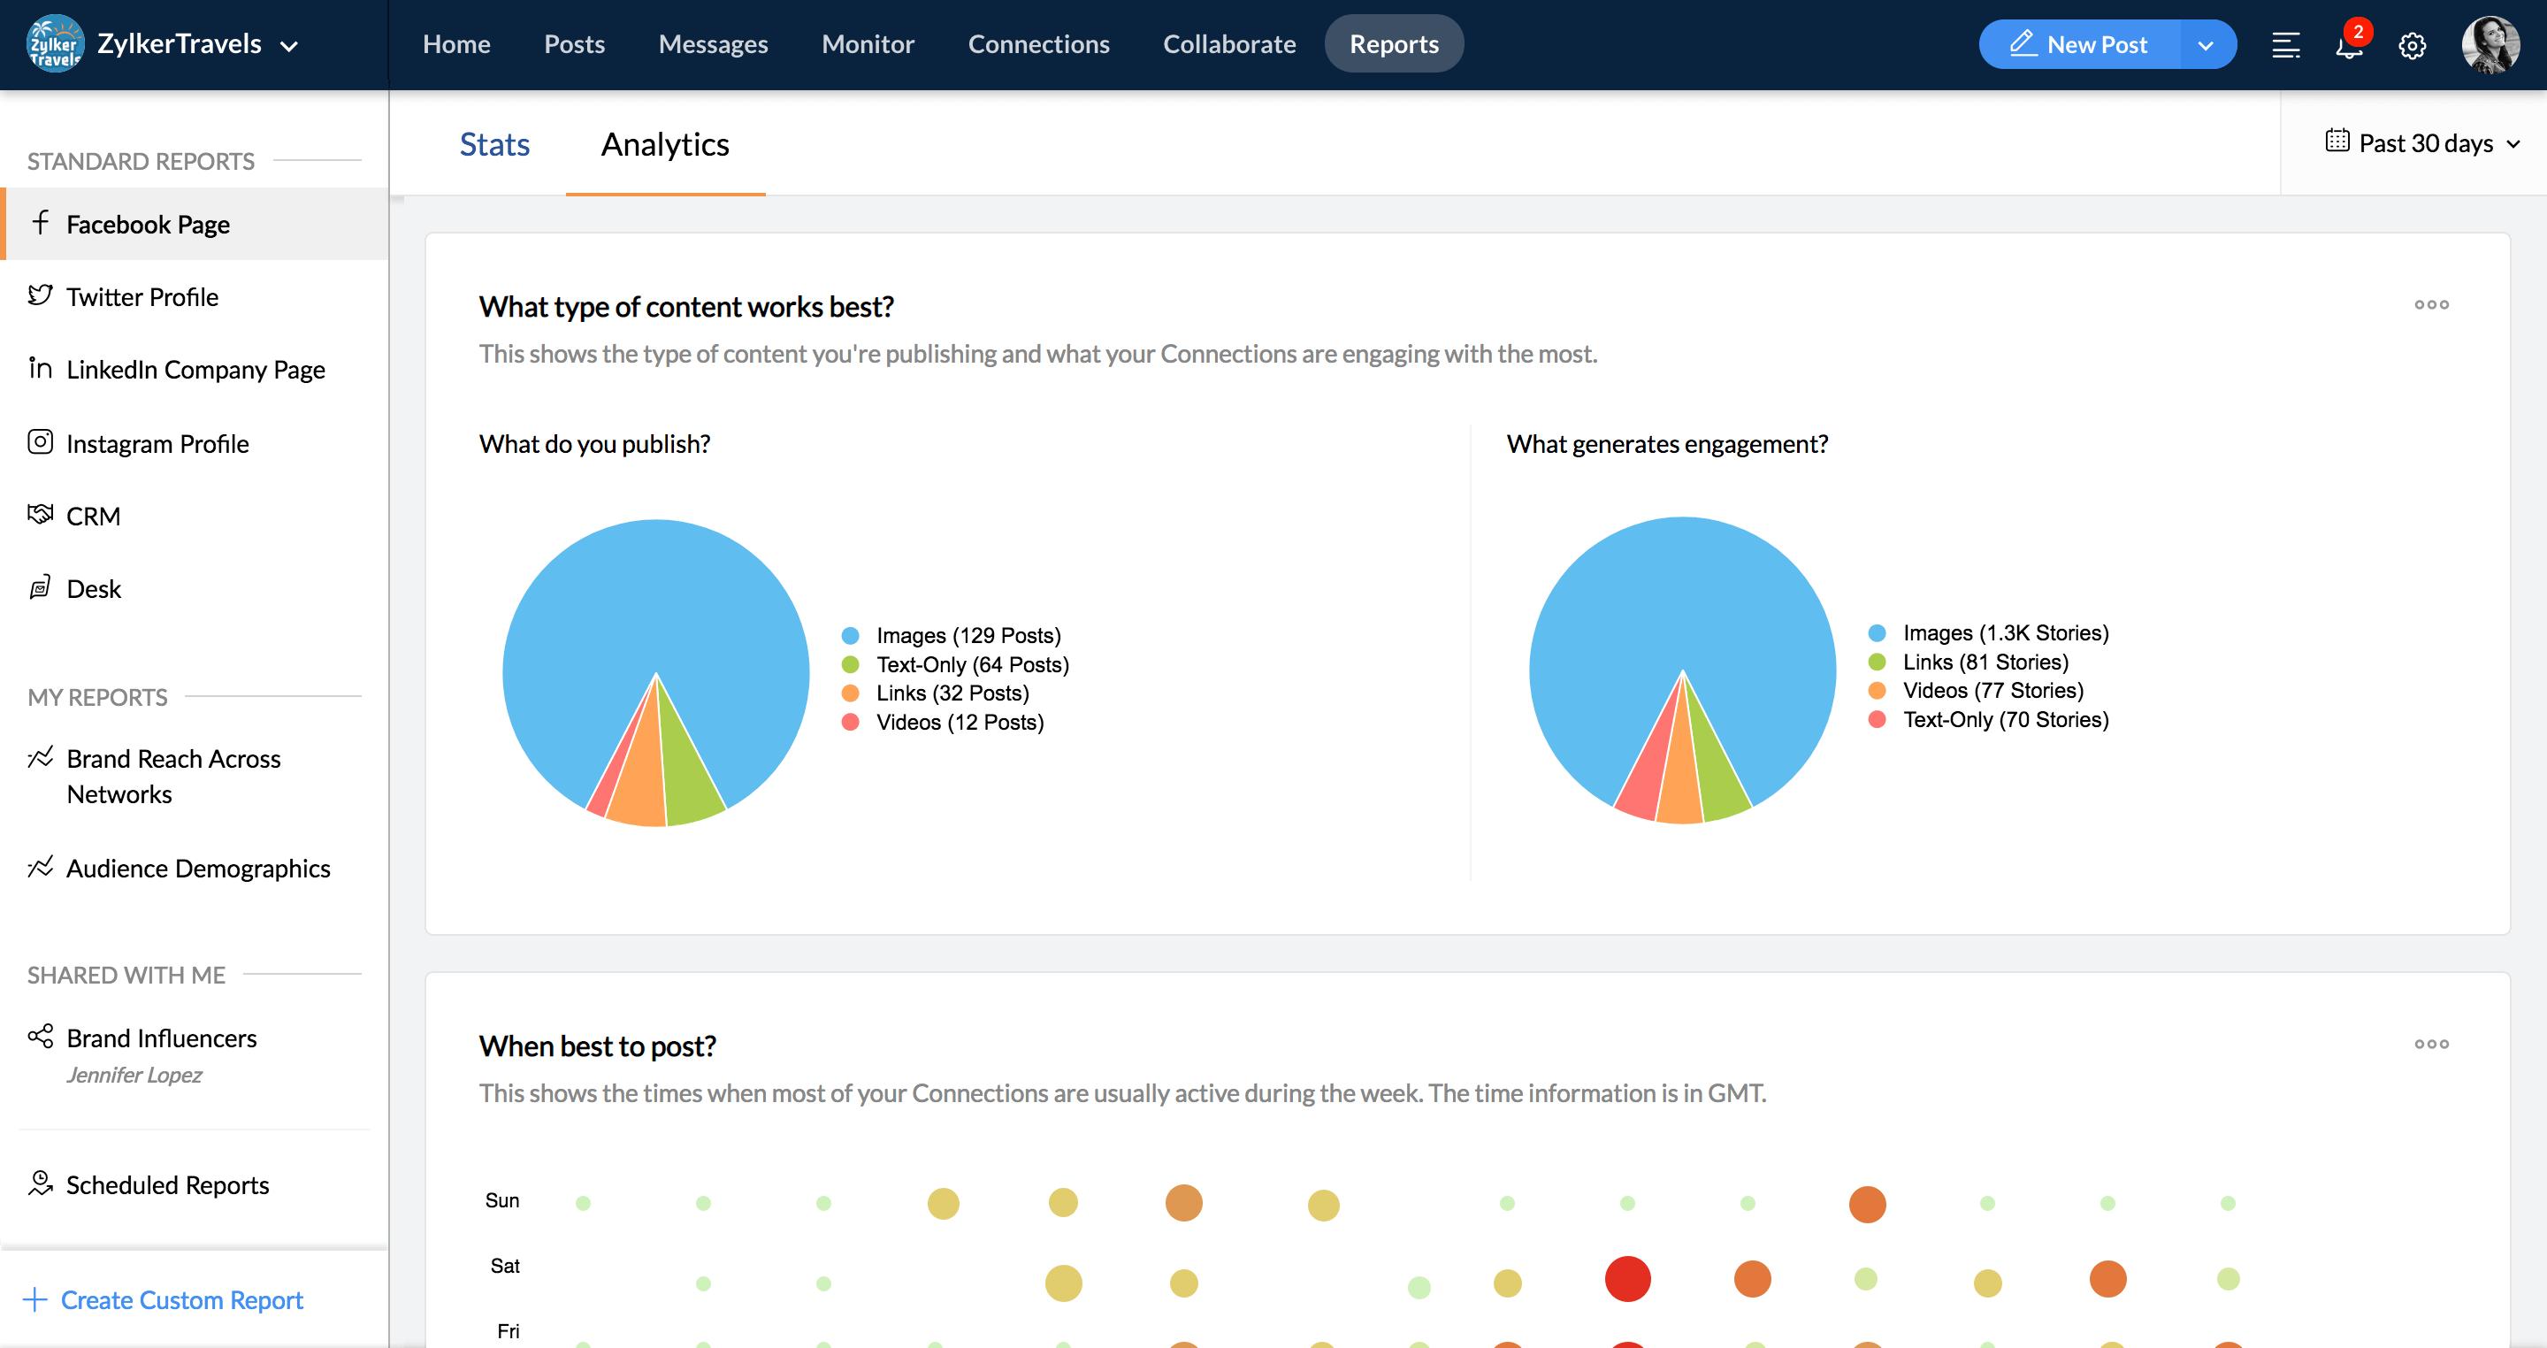Click the share icon beside Brand Influencers
This screenshot has height=1348, width=2547.
(x=40, y=1037)
